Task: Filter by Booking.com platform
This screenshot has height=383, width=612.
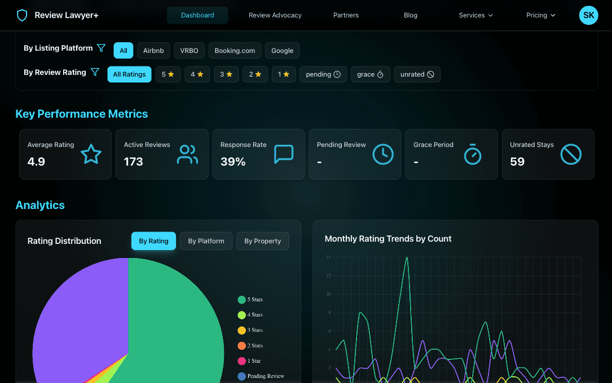Action: pos(235,51)
